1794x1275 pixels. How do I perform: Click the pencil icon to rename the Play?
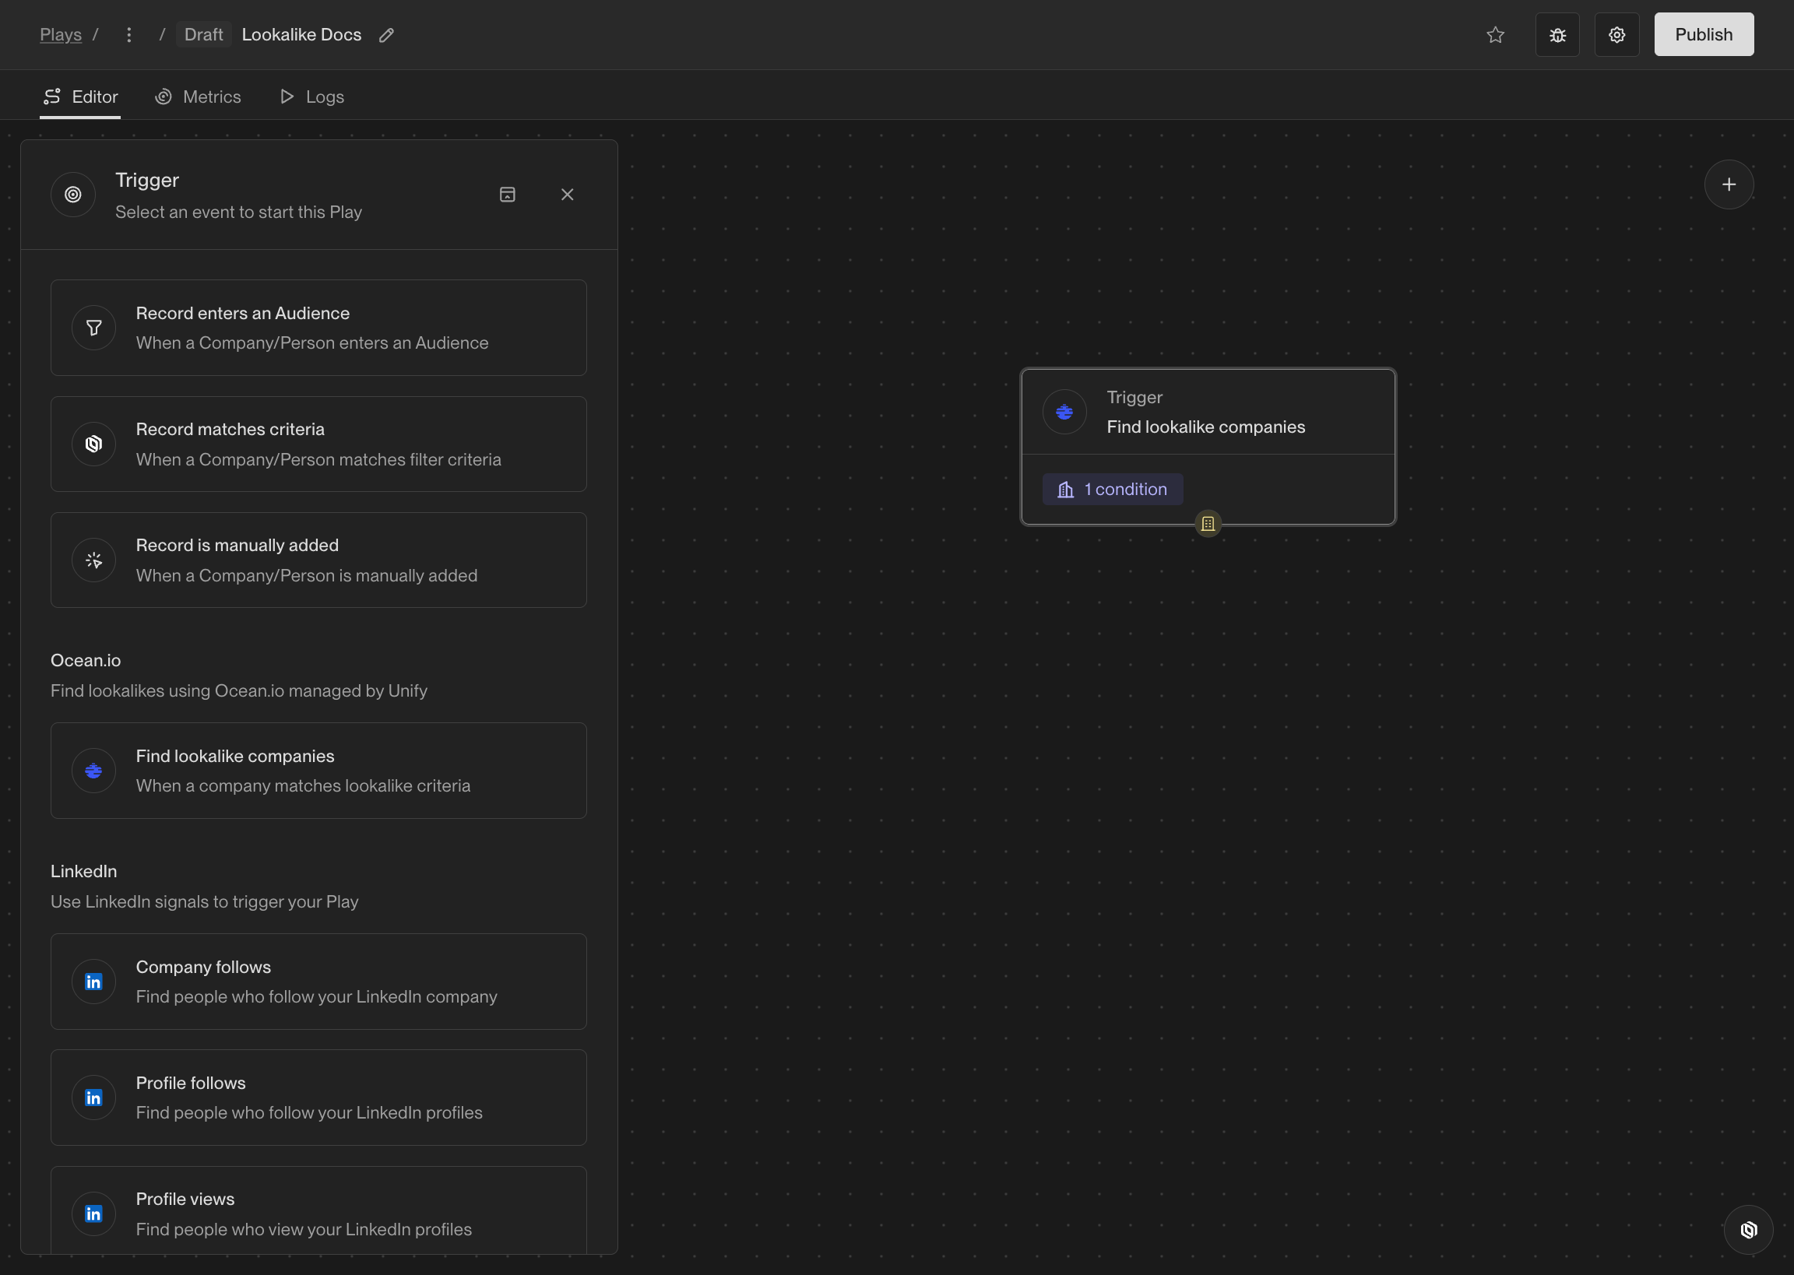coord(386,35)
